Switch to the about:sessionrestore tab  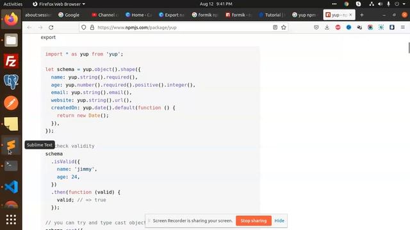tap(38, 15)
